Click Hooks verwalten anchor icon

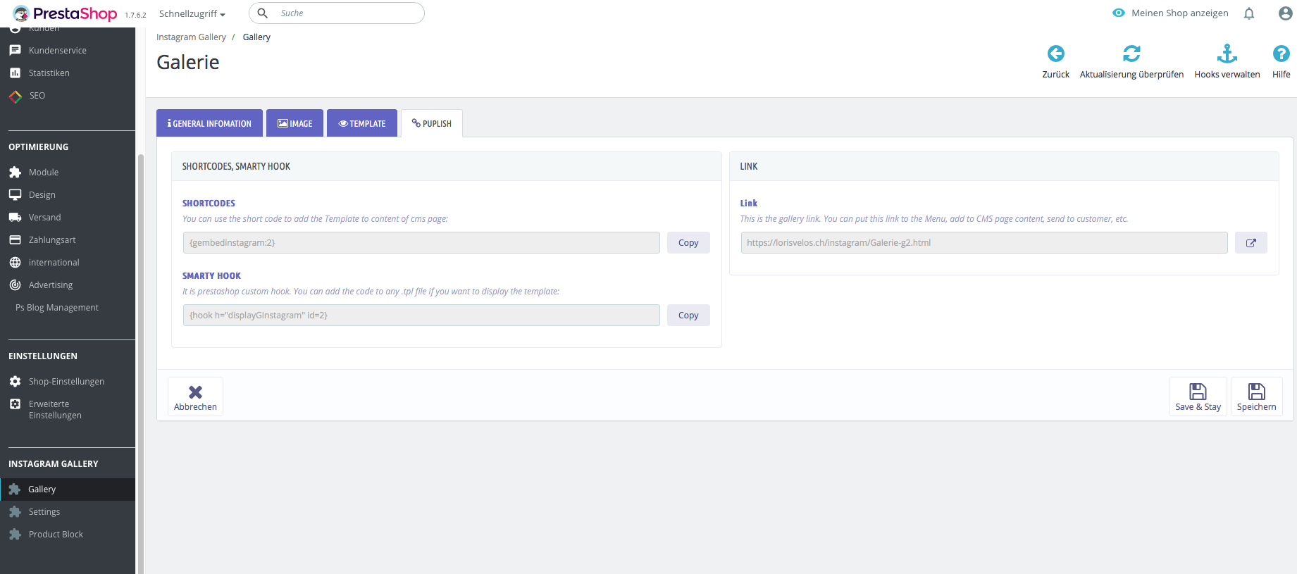pos(1227,54)
